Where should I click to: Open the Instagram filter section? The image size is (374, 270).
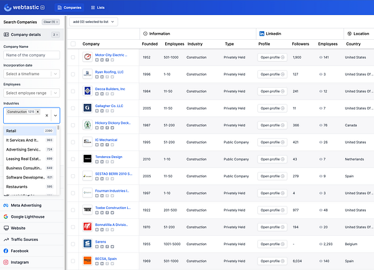[x=19, y=263]
